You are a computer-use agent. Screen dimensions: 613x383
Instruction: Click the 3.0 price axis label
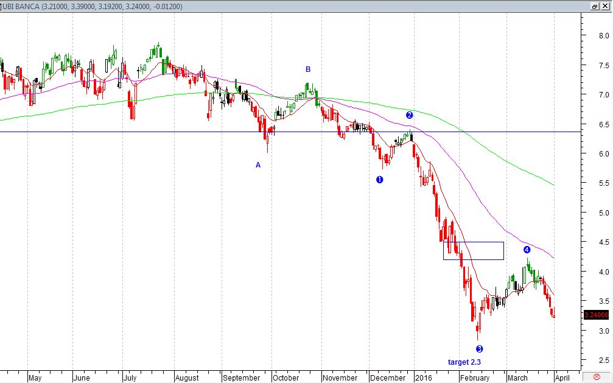pos(604,331)
